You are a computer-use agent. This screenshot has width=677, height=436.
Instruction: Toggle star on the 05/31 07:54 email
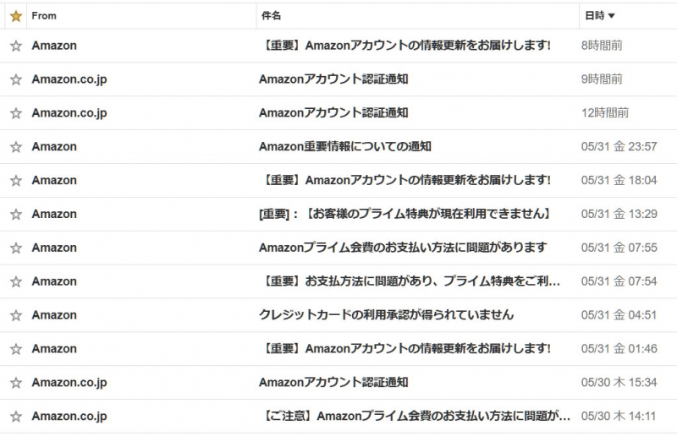[15, 281]
